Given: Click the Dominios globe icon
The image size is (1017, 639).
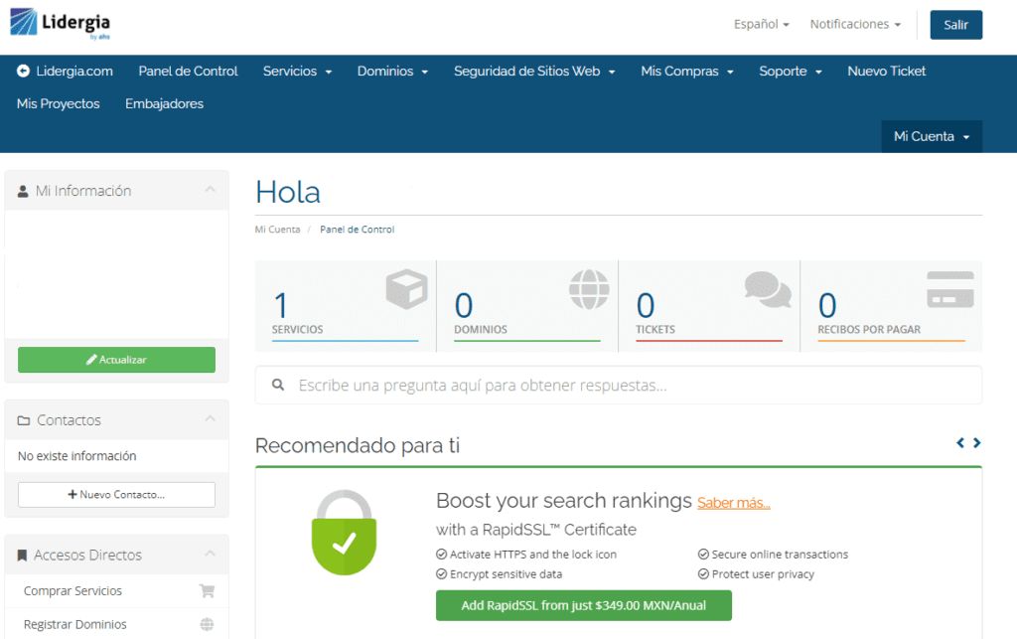Looking at the screenshot, I should (x=589, y=289).
